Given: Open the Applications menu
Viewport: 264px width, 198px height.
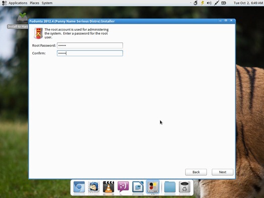Looking at the screenshot, I should [18, 3].
